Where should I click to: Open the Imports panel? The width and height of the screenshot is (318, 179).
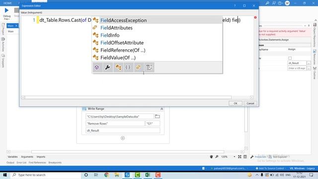(x=41, y=157)
